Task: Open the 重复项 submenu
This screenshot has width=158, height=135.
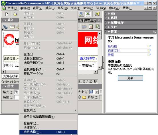Action: pos(48,110)
